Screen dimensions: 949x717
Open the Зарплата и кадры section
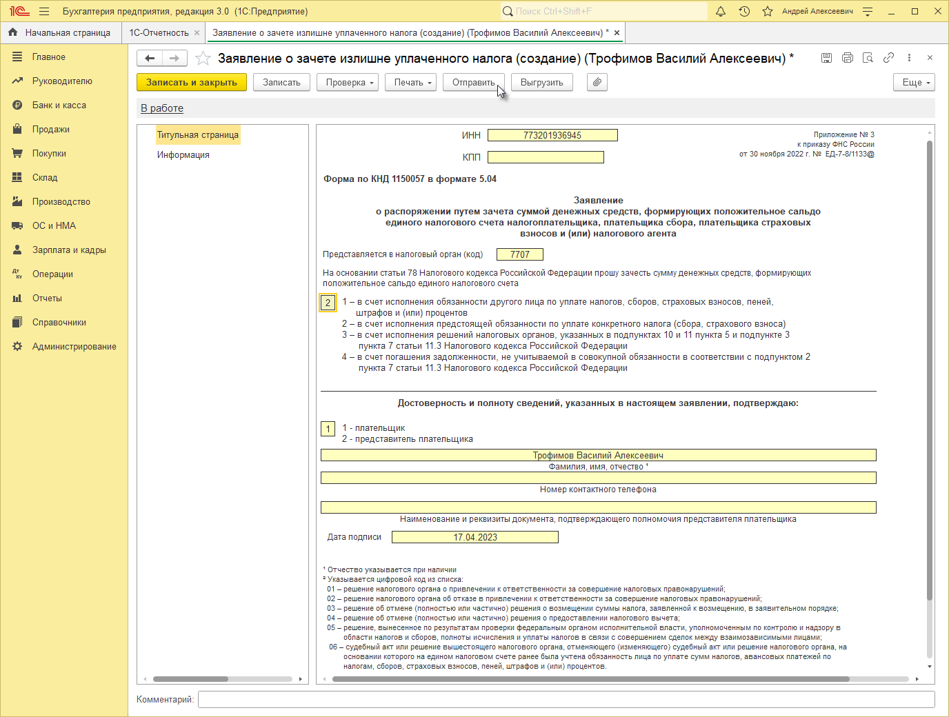pyautogui.click(x=64, y=250)
